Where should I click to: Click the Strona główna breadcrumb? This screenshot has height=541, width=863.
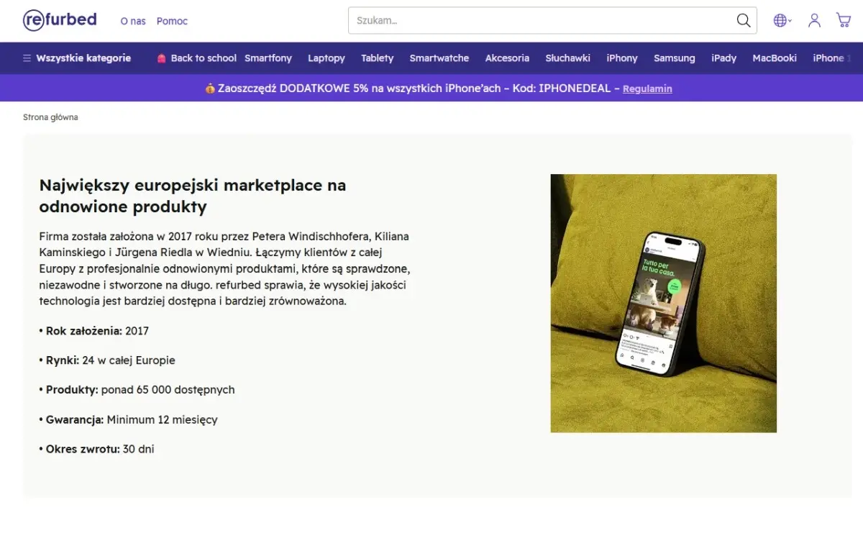(50, 117)
